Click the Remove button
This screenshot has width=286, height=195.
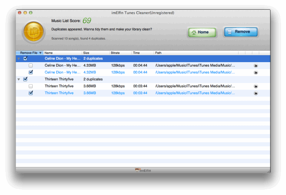click(241, 32)
